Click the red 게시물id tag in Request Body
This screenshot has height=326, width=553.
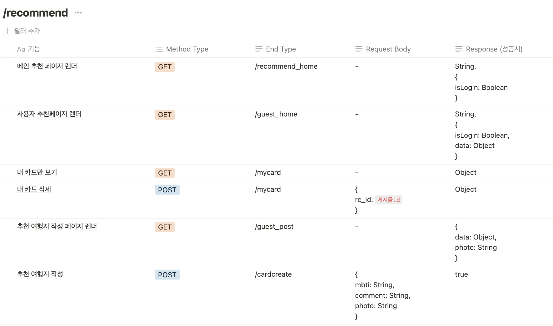[x=389, y=200]
